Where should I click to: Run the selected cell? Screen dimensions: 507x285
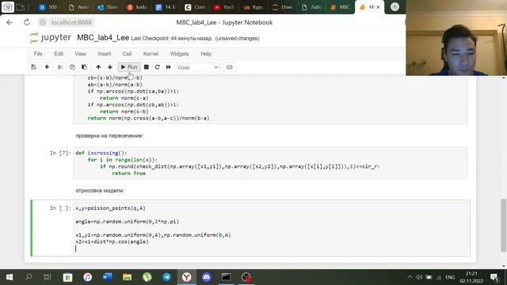coord(129,67)
